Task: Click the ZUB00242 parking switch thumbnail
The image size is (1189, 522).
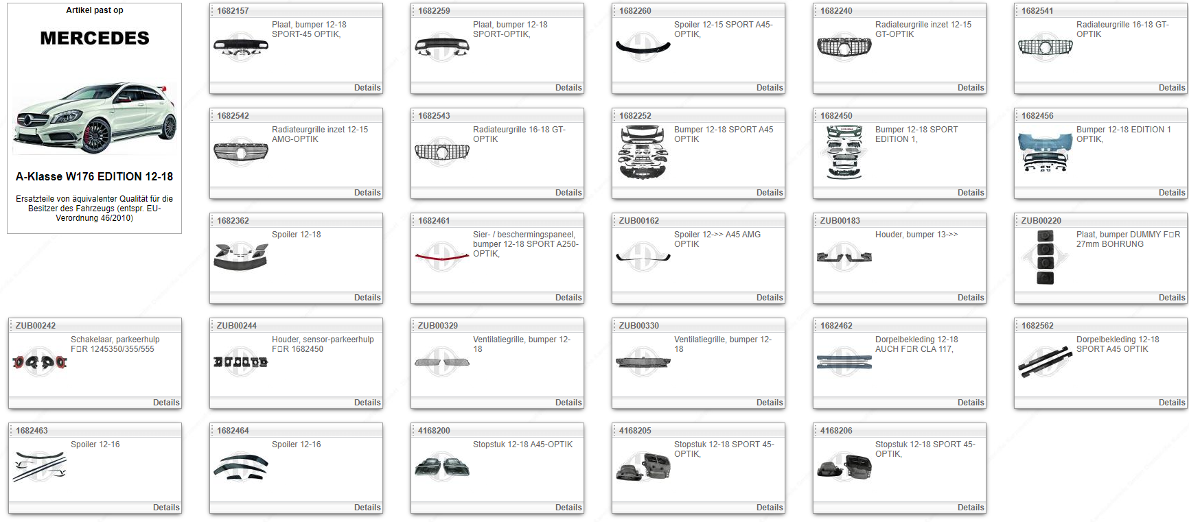Action: point(40,362)
